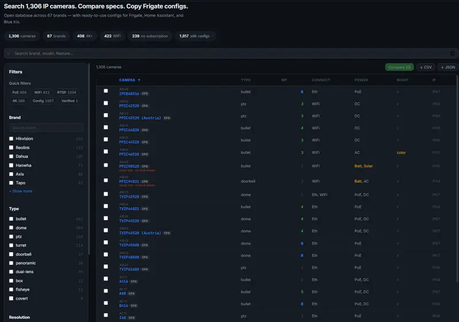
Task: Click CFG badge next to A88
Action: click(131, 294)
